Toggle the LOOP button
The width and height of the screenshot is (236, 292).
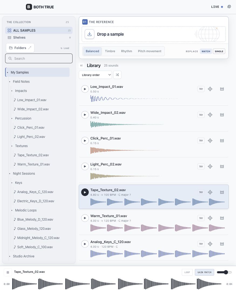click(187, 272)
